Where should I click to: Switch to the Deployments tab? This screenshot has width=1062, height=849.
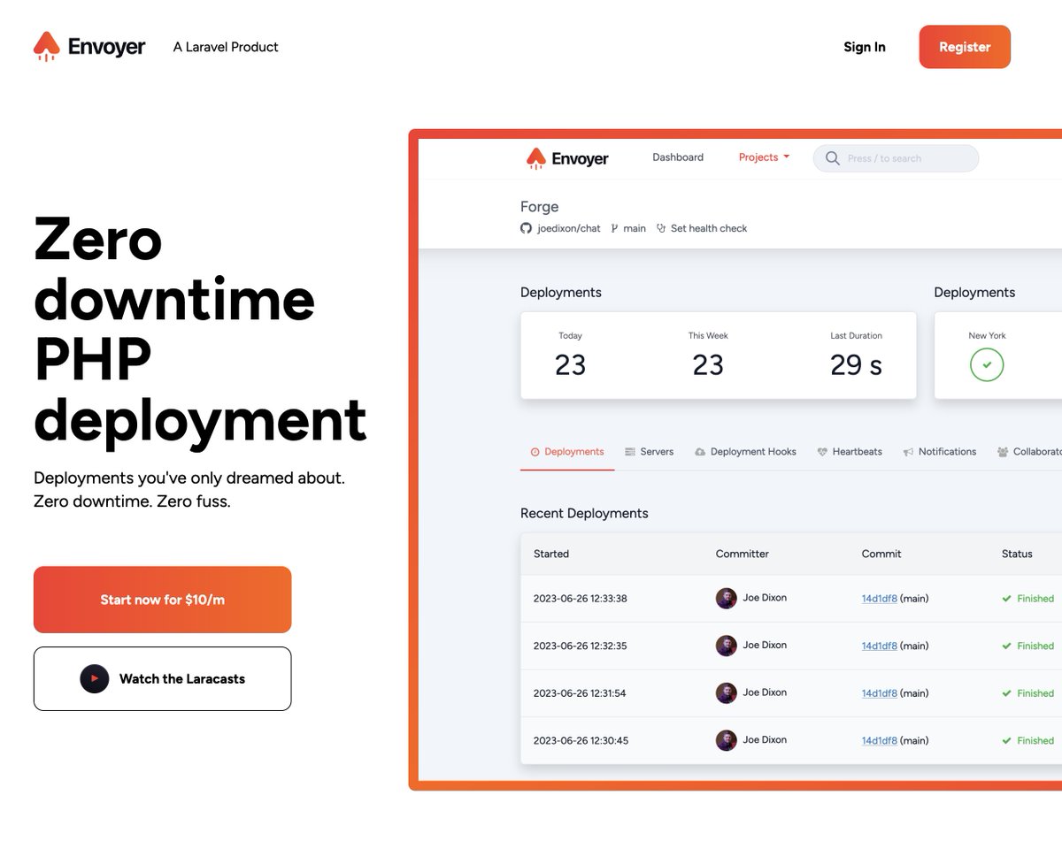coord(567,452)
